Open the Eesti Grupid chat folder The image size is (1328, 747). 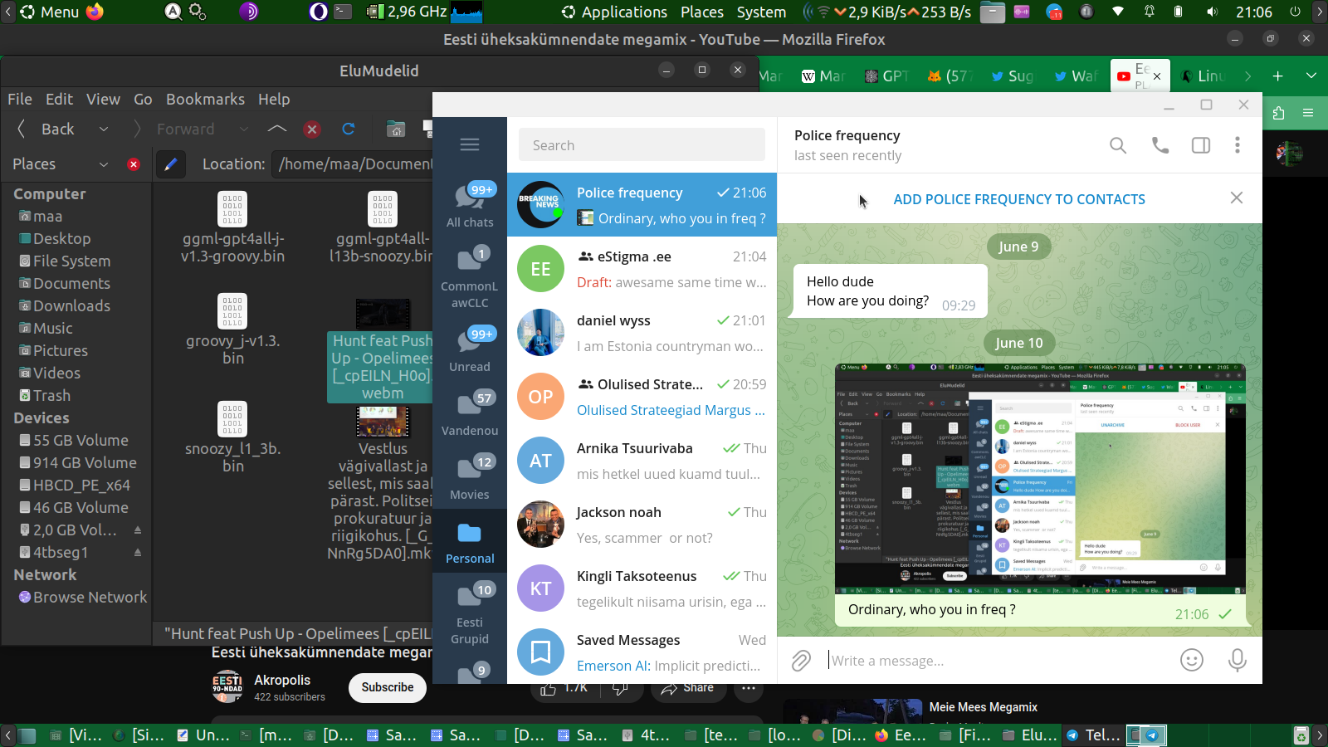coord(470,614)
